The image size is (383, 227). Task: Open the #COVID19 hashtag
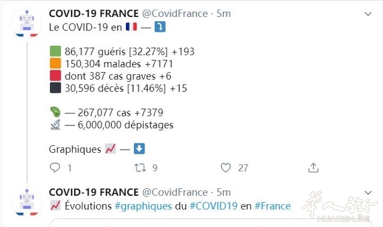[213, 206]
